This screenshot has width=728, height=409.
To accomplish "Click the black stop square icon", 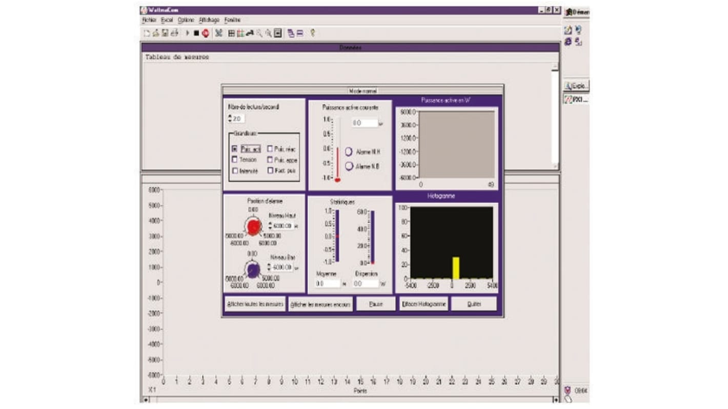I will (196, 33).
